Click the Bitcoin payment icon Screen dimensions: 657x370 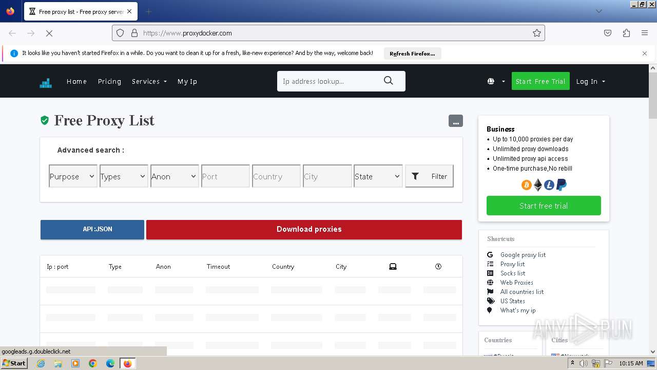526,185
